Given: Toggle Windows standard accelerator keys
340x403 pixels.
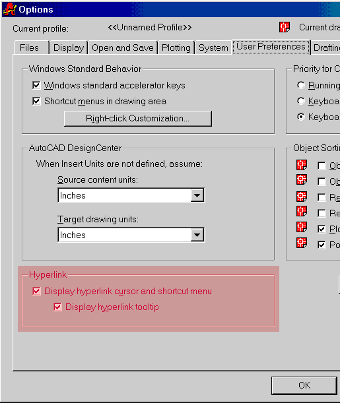Looking at the screenshot, I should pos(36,85).
